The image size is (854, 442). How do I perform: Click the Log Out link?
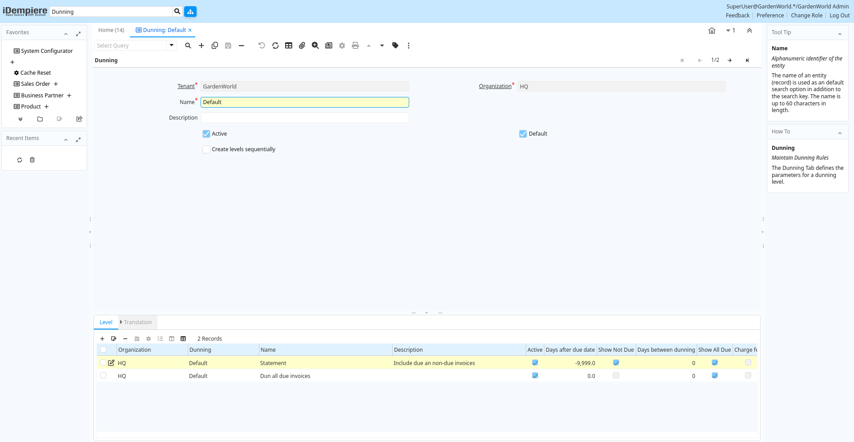point(839,16)
